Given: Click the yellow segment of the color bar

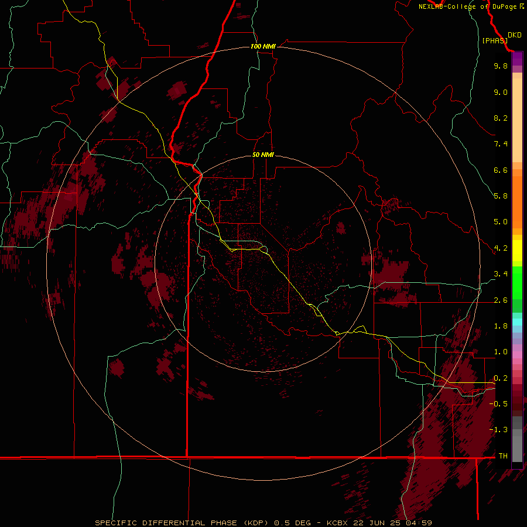Looking at the screenshot, I should pos(517,251).
